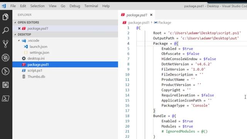
Task: Click the ApplicationIconPath key on line 15
Action: [x=181, y=100]
